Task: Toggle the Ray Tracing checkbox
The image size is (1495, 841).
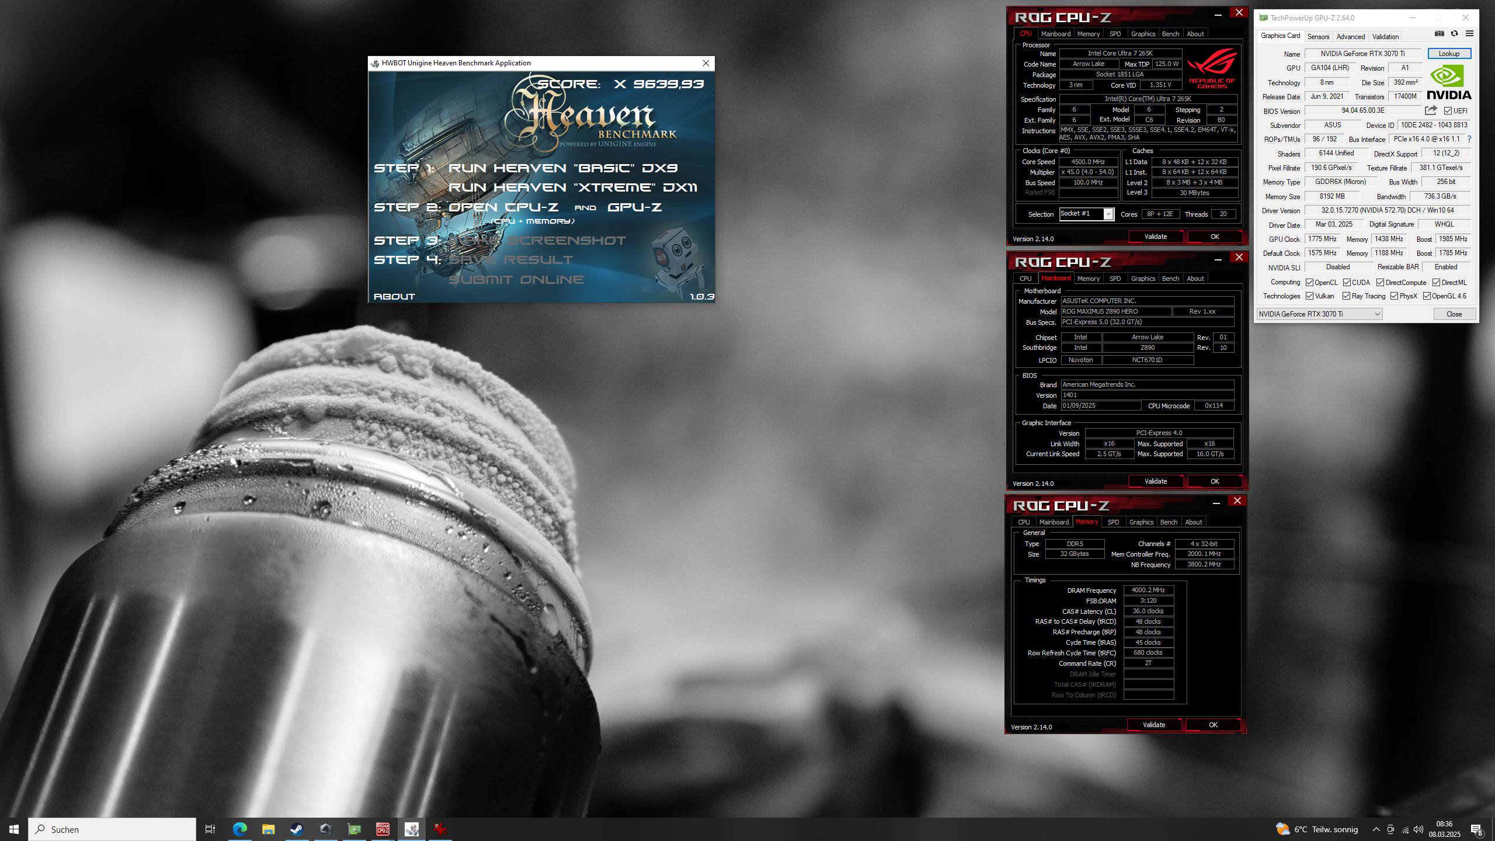Action: (x=1347, y=296)
